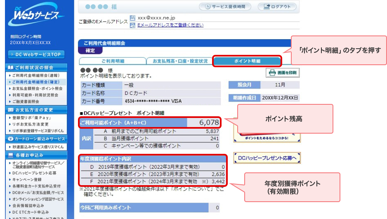Click the yen icon on カードローン振込みサービス

pyautogui.click(x=11, y=139)
